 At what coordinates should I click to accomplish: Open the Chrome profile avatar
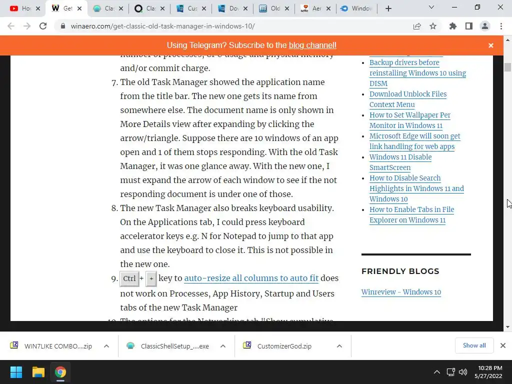click(x=485, y=26)
